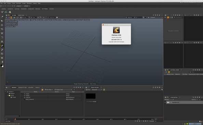Select the isolate group row
Screen dimensions: 203x125
(52, 96)
